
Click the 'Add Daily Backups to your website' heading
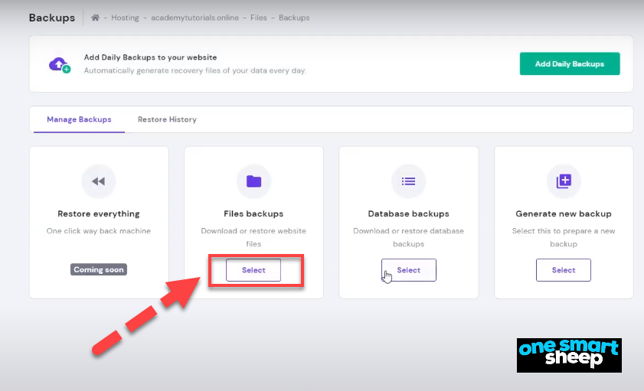tap(150, 57)
